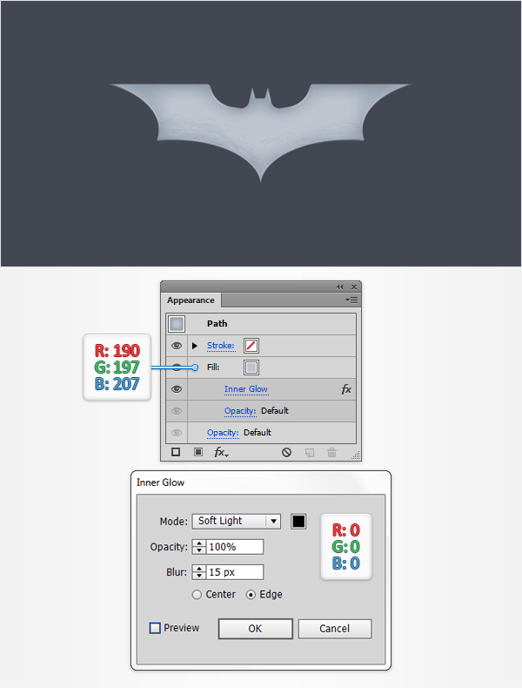Toggle visibility eye of the Stroke row
This screenshot has width=522, height=688.
point(177,346)
